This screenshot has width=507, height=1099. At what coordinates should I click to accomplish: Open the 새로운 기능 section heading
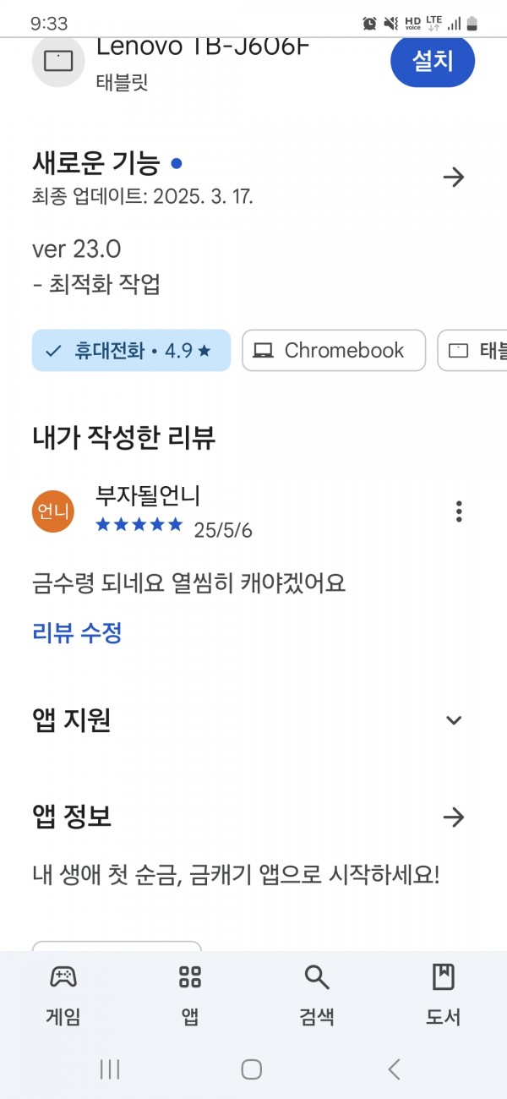click(95, 161)
